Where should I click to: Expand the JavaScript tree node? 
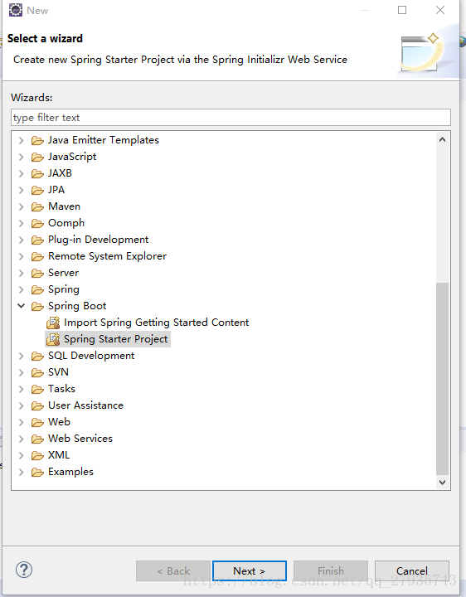(x=22, y=158)
